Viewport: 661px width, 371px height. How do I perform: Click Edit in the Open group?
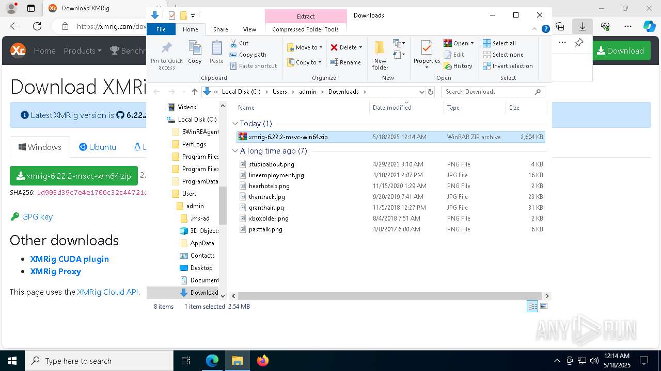click(x=454, y=55)
